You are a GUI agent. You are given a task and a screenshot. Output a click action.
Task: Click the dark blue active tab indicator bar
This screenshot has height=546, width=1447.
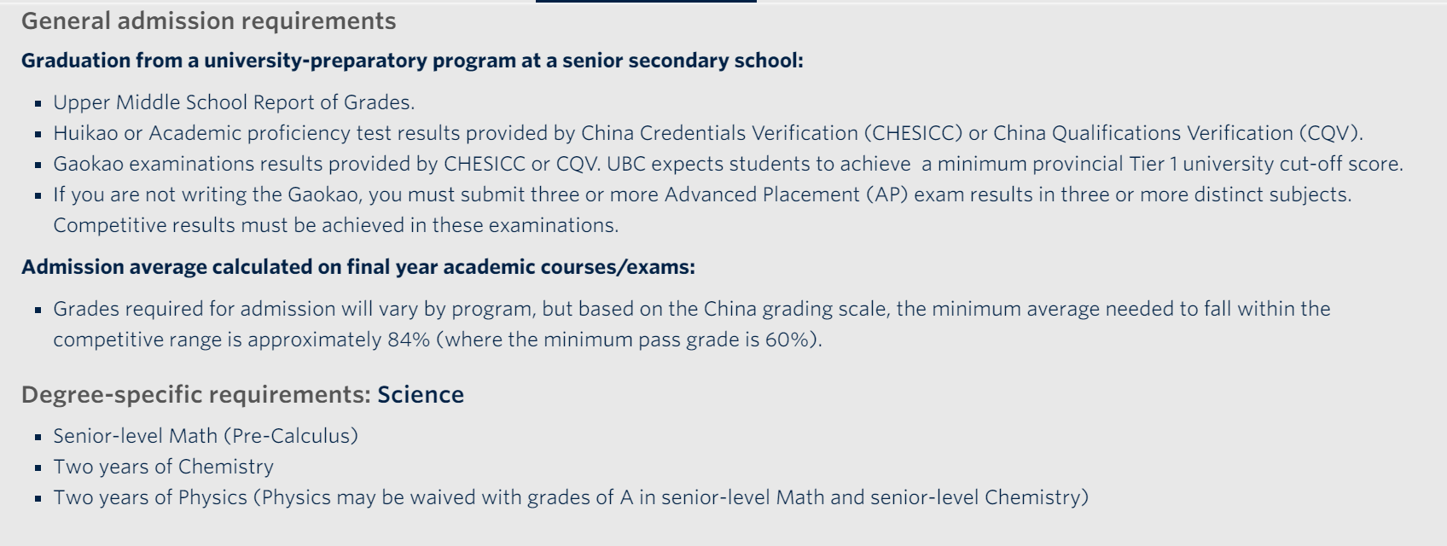click(x=646, y=2)
